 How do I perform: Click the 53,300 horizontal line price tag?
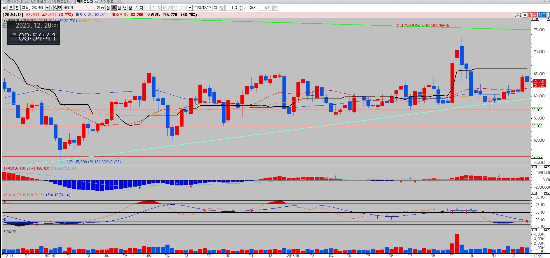point(537,126)
